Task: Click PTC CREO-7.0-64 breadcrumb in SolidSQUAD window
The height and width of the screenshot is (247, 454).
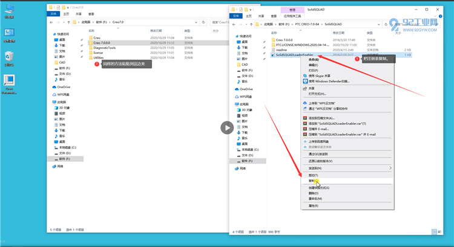Action: pos(307,24)
